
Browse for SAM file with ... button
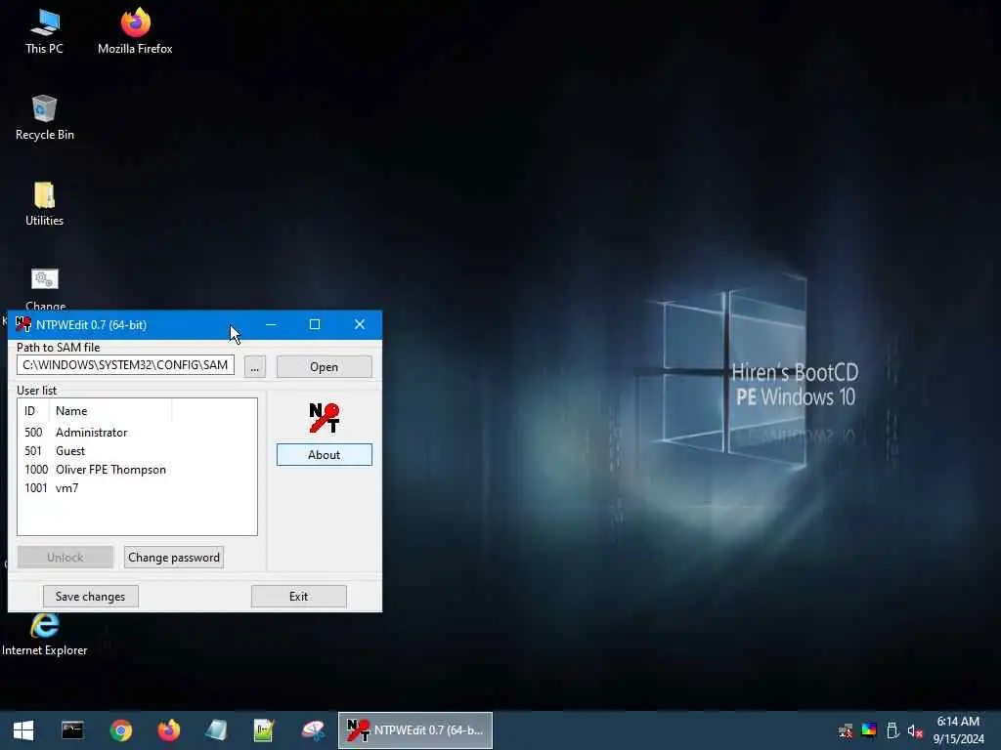tap(255, 367)
